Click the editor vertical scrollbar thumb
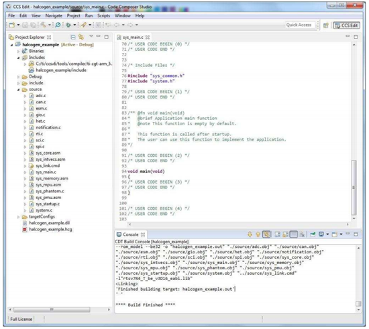369x329 pixels. [x=354, y=188]
